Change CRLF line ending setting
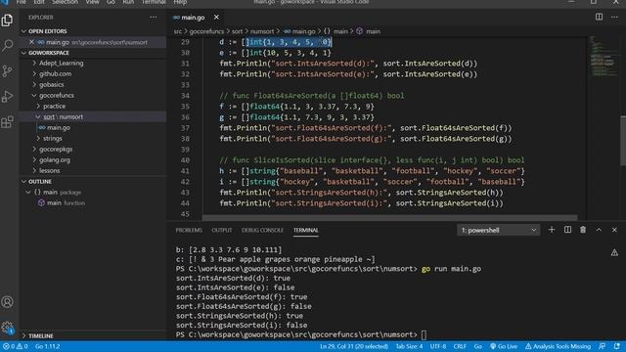626x352 pixels. (x=460, y=346)
